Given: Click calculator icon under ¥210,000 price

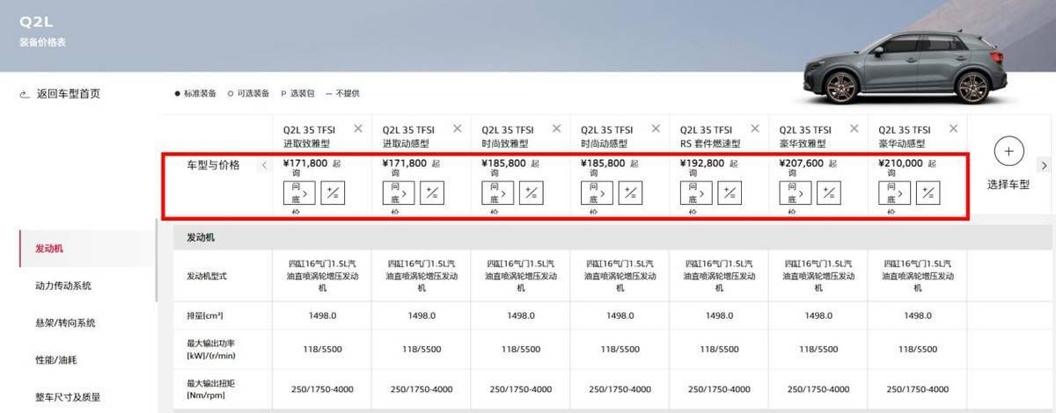Looking at the screenshot, I should point(928,193).
